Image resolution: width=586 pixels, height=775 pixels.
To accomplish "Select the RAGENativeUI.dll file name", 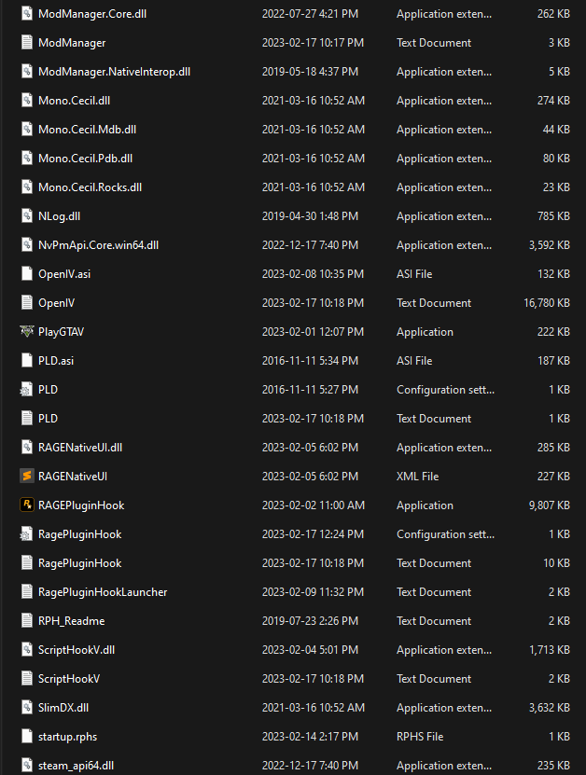I will [80, 448].
